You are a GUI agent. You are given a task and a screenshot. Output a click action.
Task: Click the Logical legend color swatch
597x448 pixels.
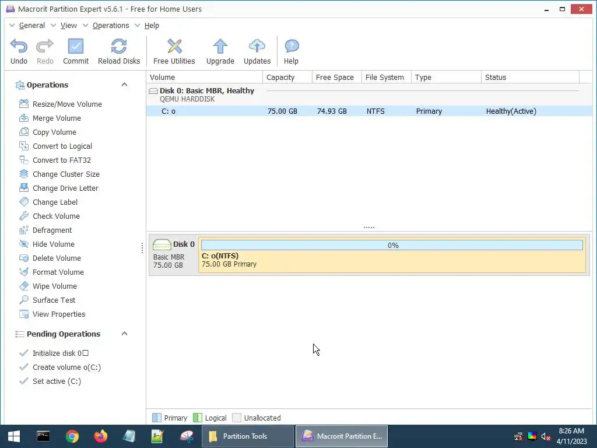(197, 418)
